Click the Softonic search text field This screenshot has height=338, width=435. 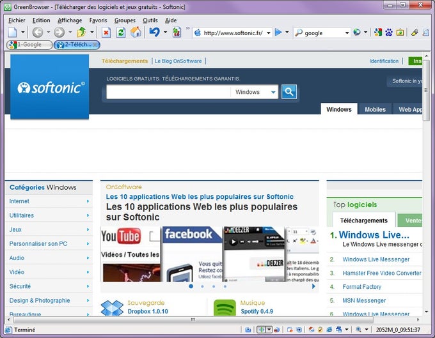coord(168,92)
